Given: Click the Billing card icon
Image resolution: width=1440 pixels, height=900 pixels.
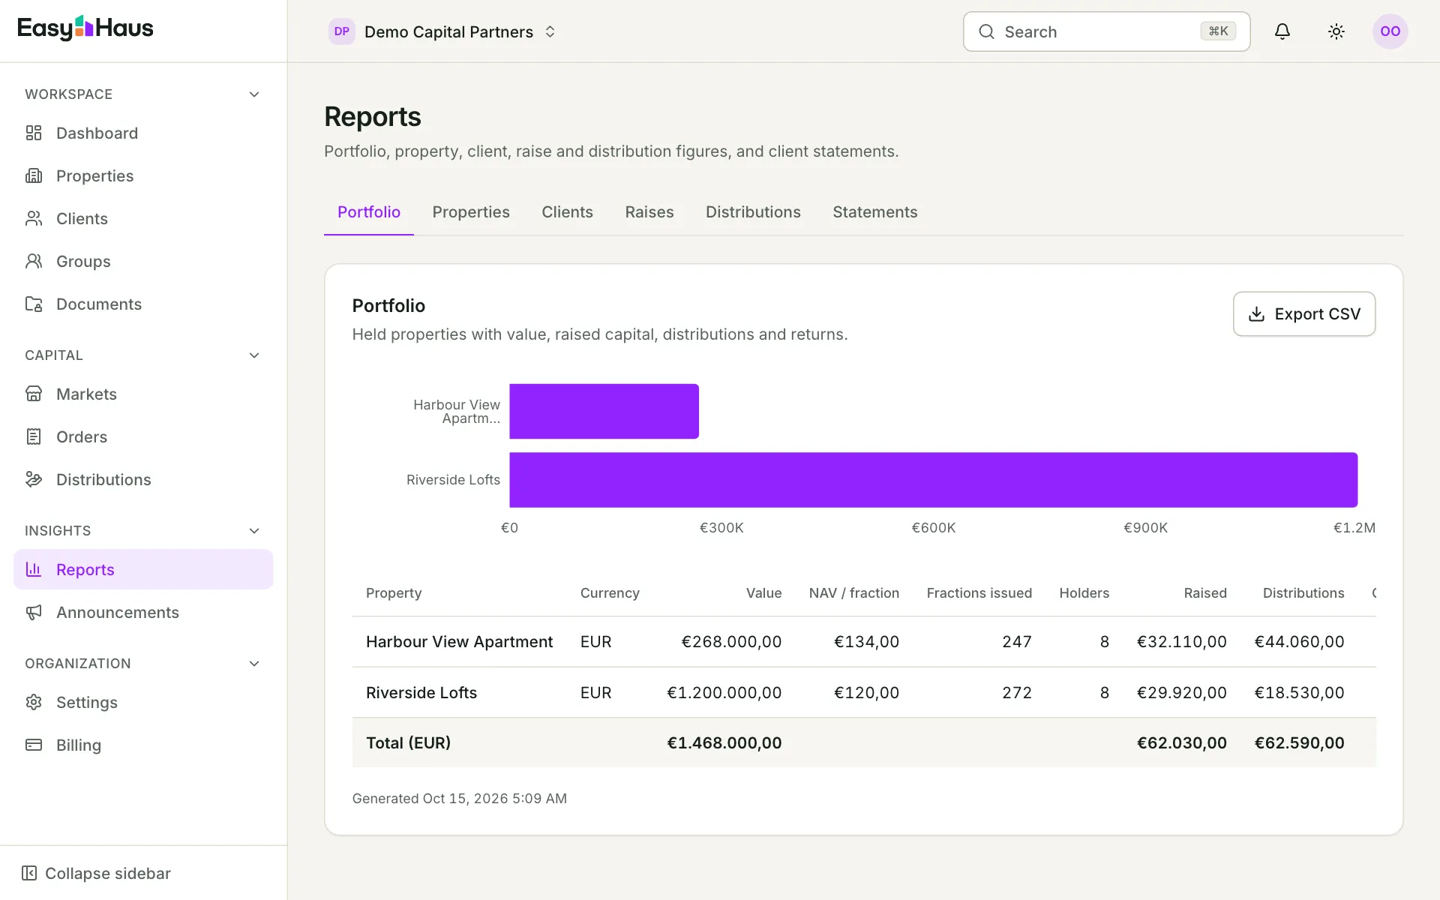Looking at the screenshot, I should point(34,745).
